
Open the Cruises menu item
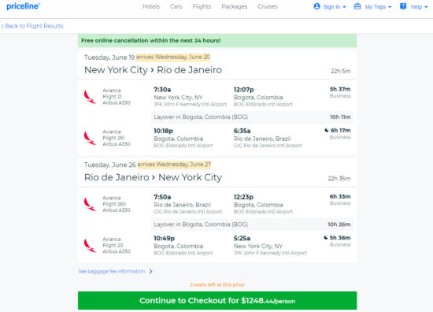(268, 6)
